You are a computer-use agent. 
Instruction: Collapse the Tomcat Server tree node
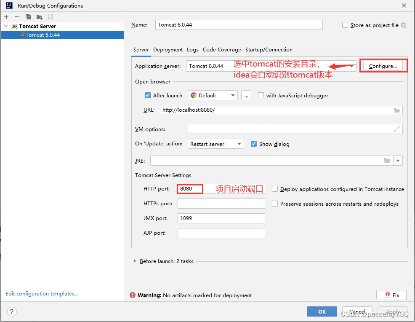tap(6, 26)
